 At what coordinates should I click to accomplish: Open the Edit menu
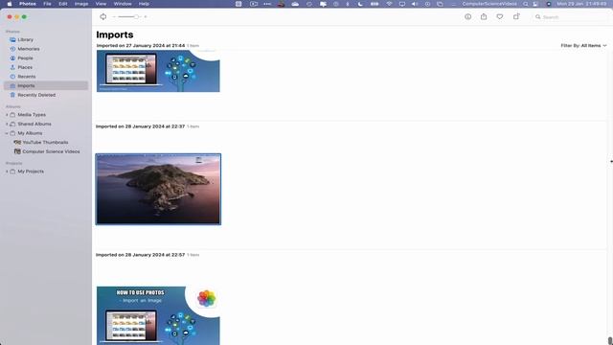click(63, 4)
